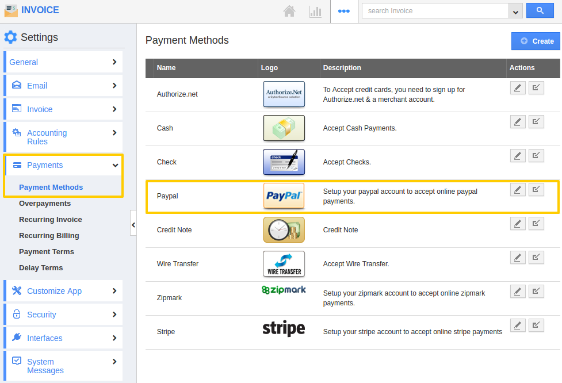The height and width of the screenshot is (383, 562).
Task: Edit the Wire Transfer payment method
Action: coord(518,257)
